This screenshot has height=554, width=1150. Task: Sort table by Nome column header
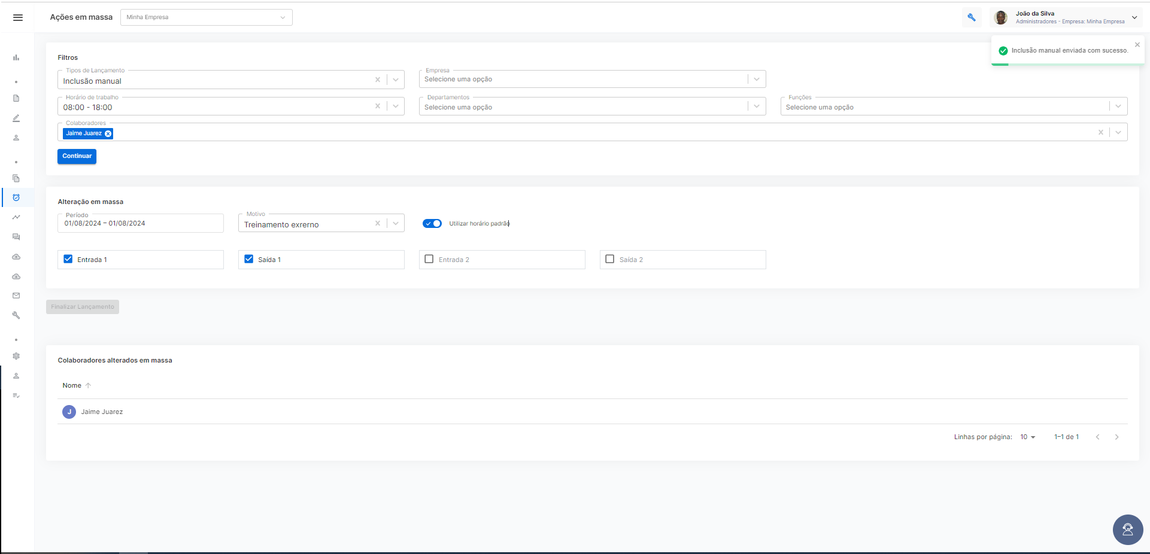pyautogui.click(x=72, y=385)
